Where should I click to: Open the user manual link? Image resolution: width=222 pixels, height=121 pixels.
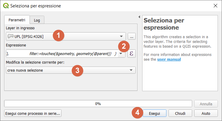(x=169, y=59)
